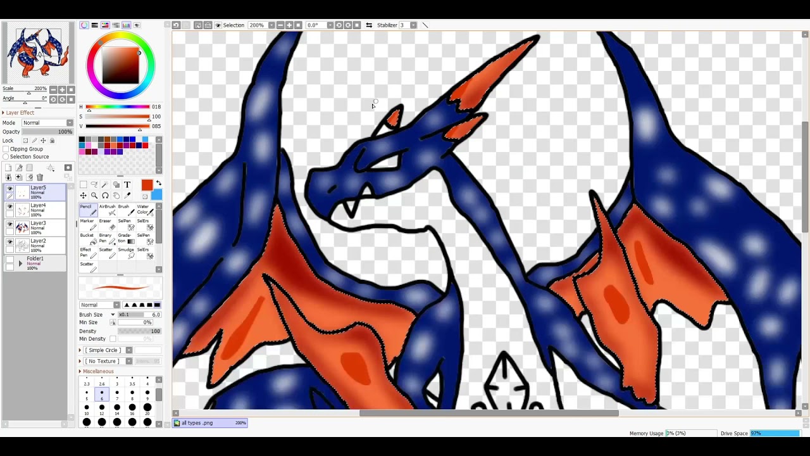810x456 pixels.
Task: Hide Layer5 with its eye icon
Action: 9,189
